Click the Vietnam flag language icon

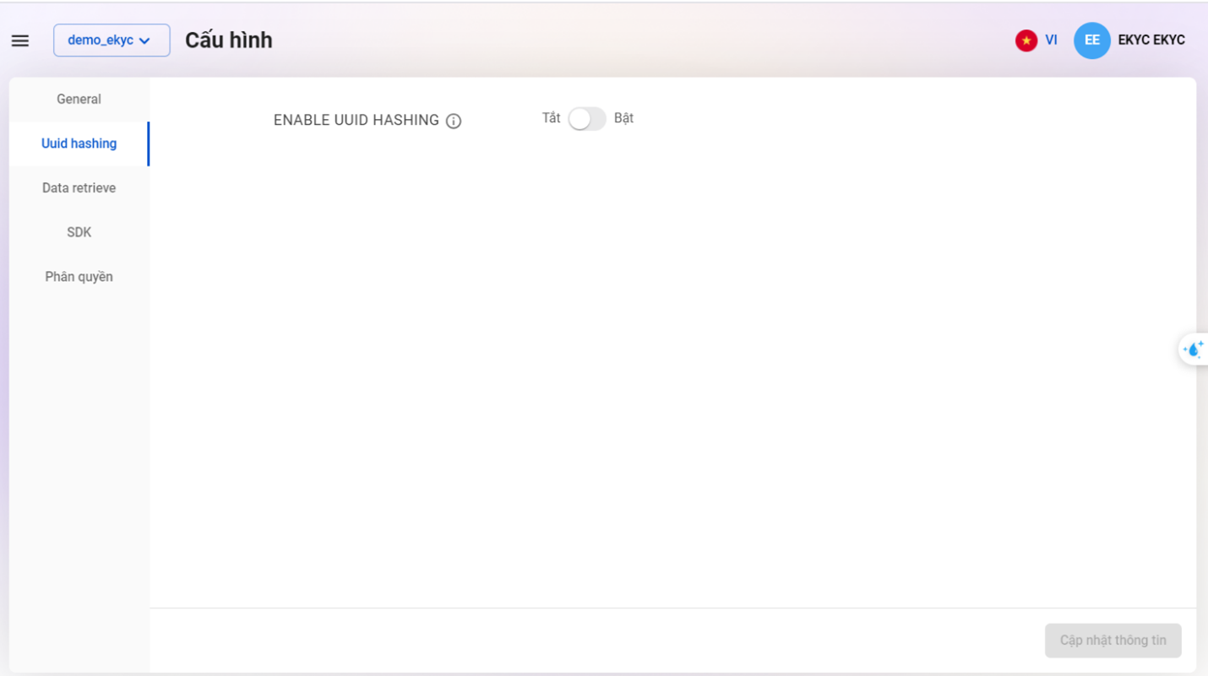(1026, 40)
